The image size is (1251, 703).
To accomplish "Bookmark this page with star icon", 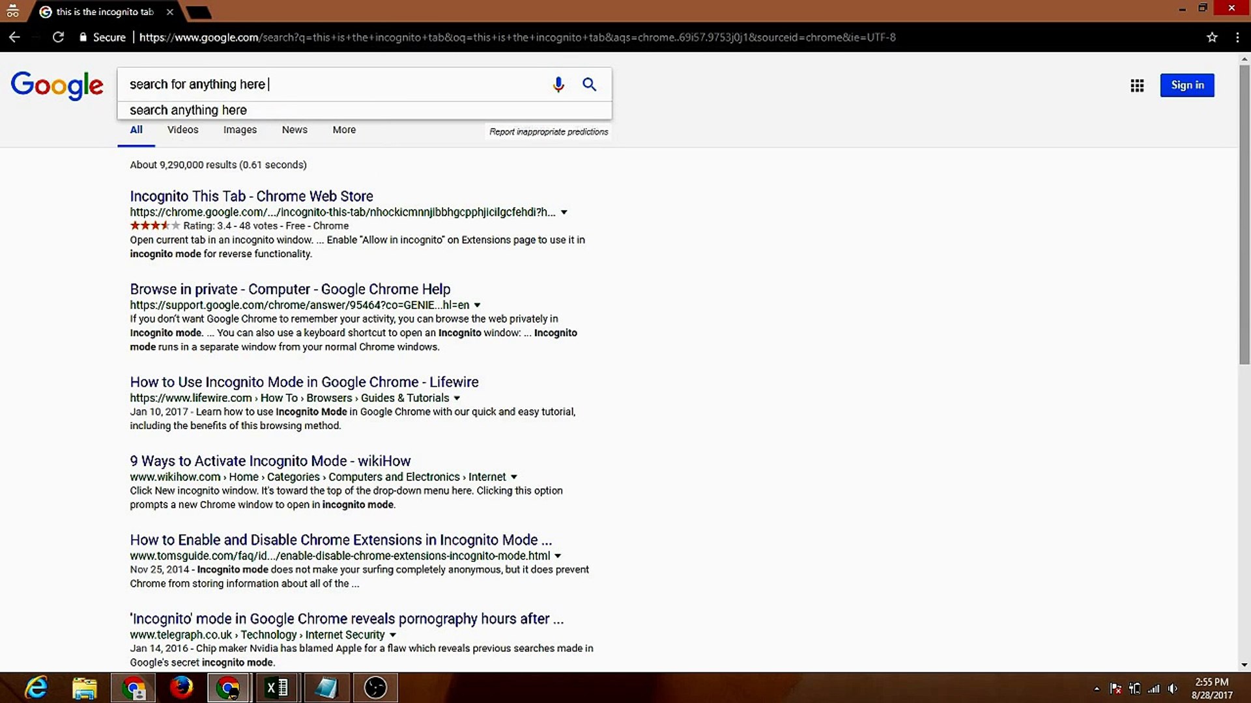I will pyautogui.click(x=1212, y=37).
